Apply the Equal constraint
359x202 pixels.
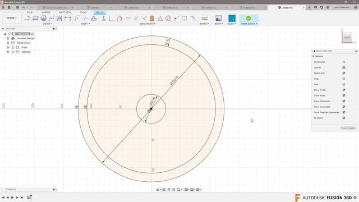point(128,19)
